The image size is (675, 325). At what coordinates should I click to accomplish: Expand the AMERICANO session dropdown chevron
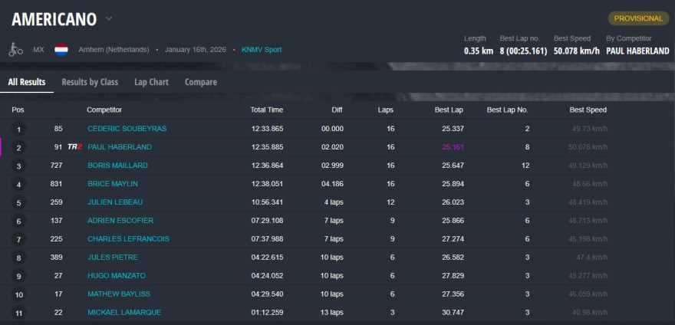coord(109,18)
